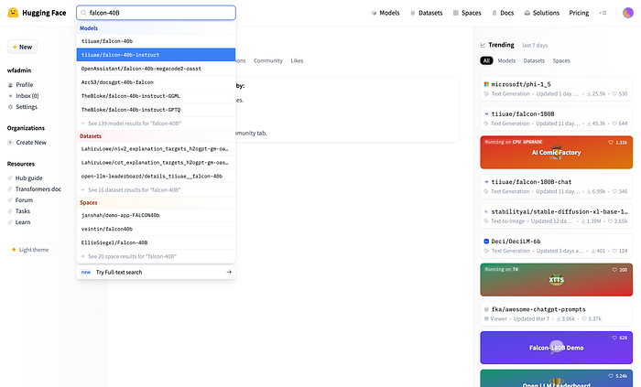
Task: Click the Profile person icon
Action: coord(11,85)
